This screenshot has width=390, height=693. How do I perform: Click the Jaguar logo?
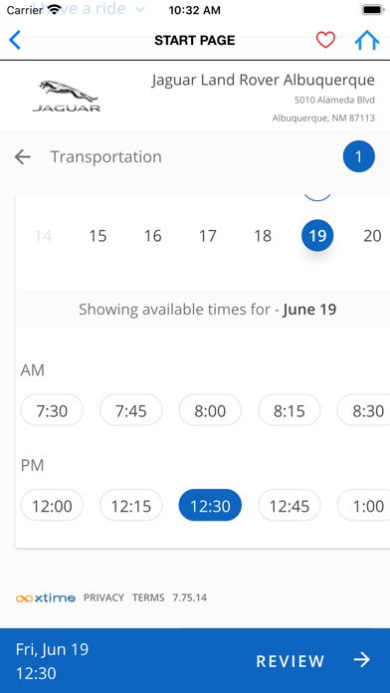click(x=67, y=96)
